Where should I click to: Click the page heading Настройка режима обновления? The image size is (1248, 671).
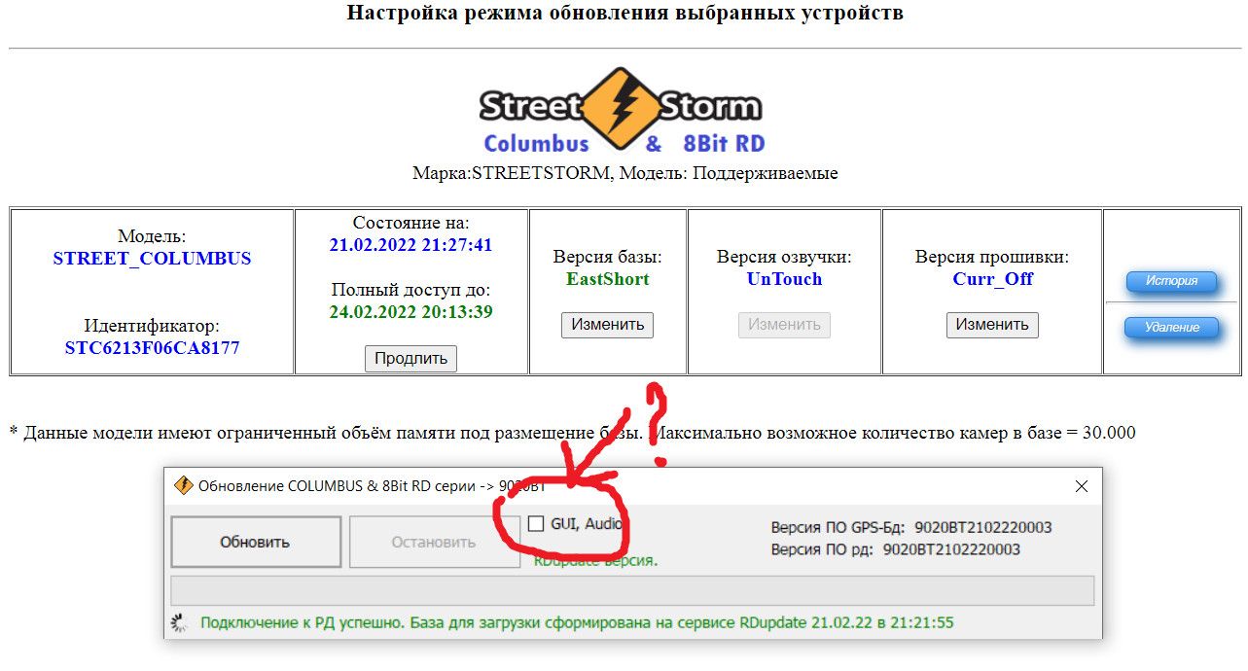point(624,14)
